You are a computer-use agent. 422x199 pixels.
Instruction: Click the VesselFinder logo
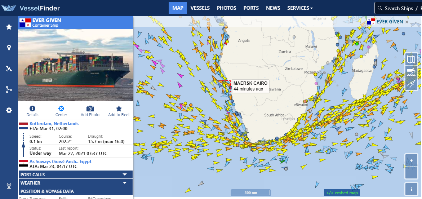[30, 8]
